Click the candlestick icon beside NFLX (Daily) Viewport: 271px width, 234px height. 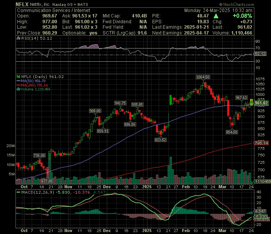tap(18, 76)
